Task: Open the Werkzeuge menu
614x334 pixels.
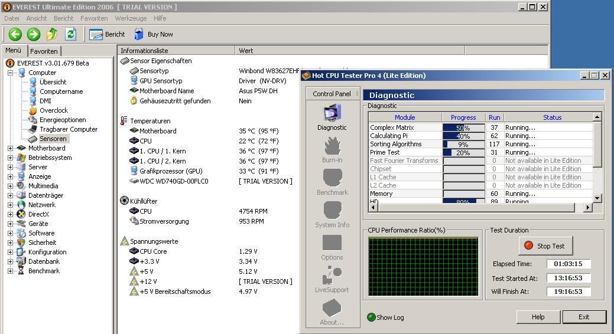Action: click(x=131, y=18)
